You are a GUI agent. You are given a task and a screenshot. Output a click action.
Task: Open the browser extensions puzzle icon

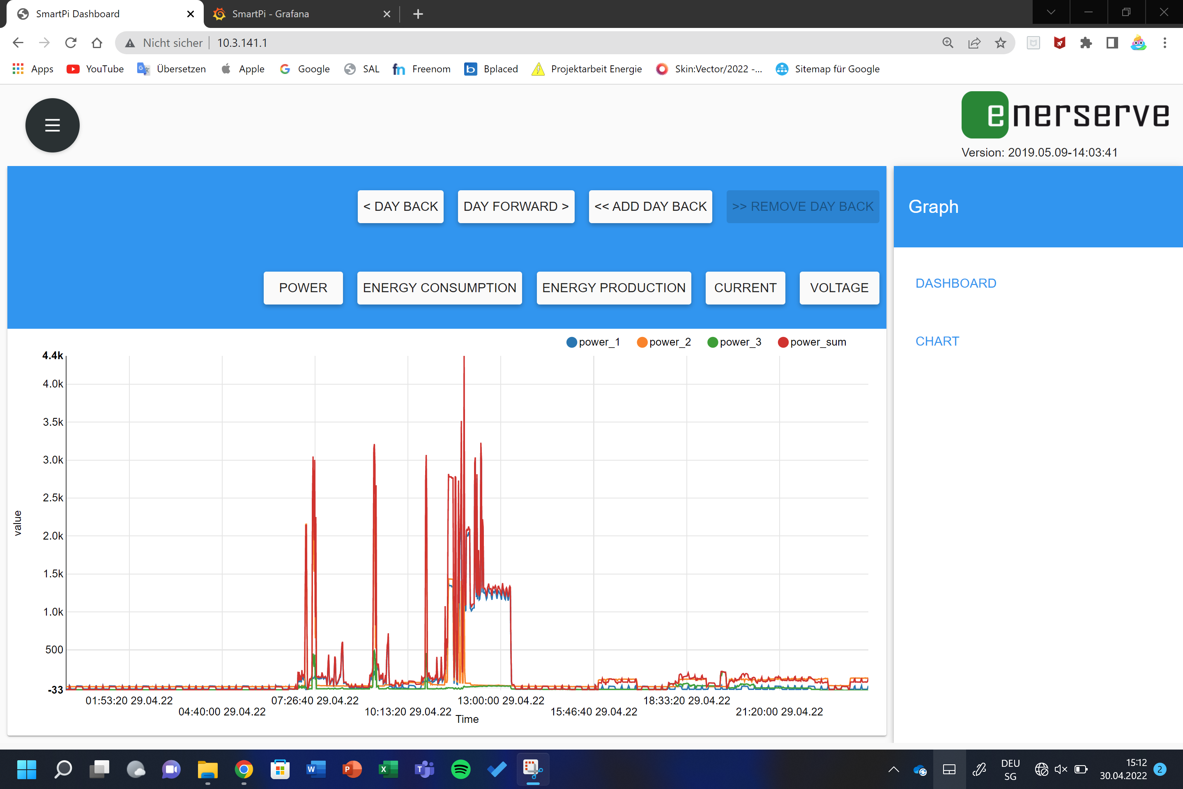coord(1085,43)
